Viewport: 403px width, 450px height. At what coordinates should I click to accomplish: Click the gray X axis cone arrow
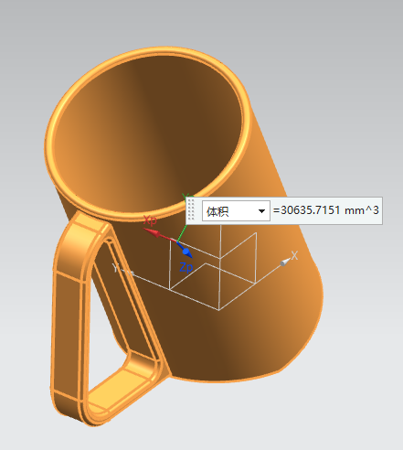click(x=285, y=262)
